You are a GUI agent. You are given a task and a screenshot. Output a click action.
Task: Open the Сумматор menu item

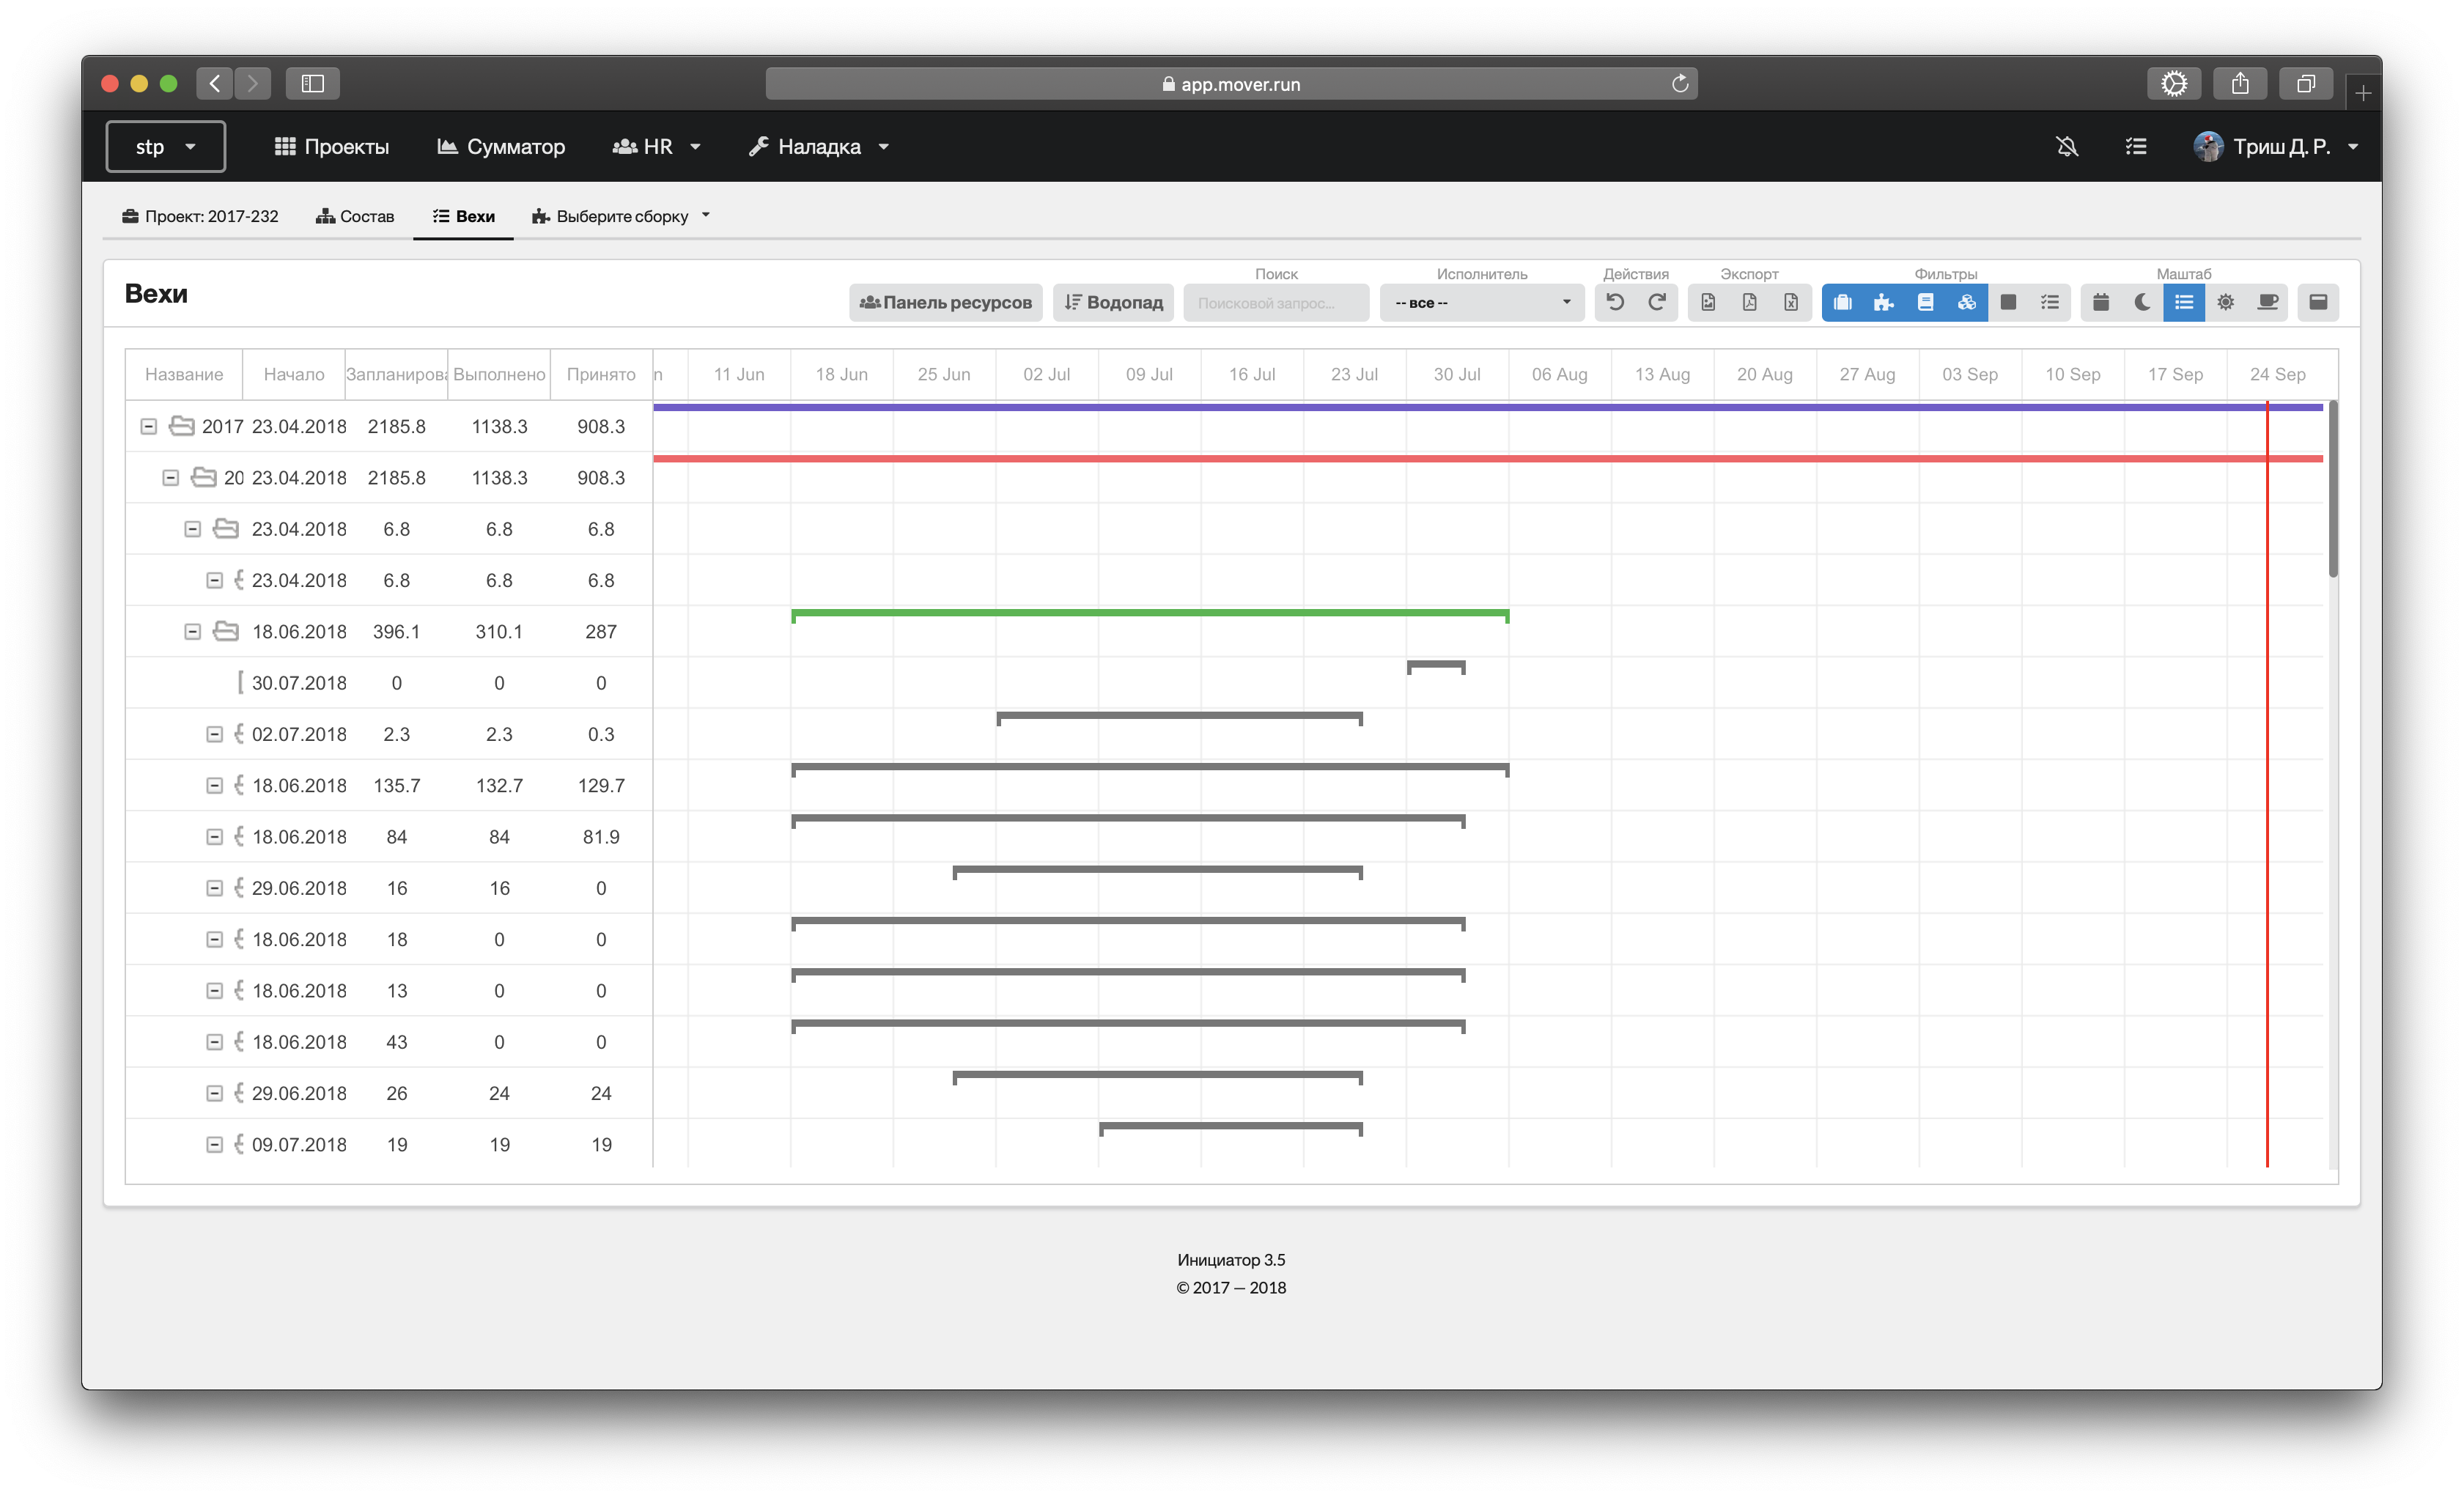pyautogui.click(x=501, y=147)
